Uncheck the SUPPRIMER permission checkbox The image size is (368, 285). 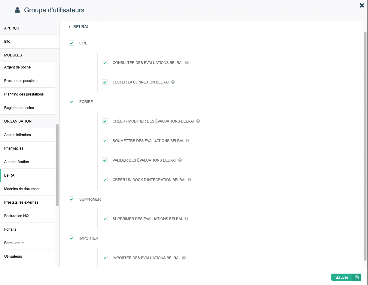71,199
